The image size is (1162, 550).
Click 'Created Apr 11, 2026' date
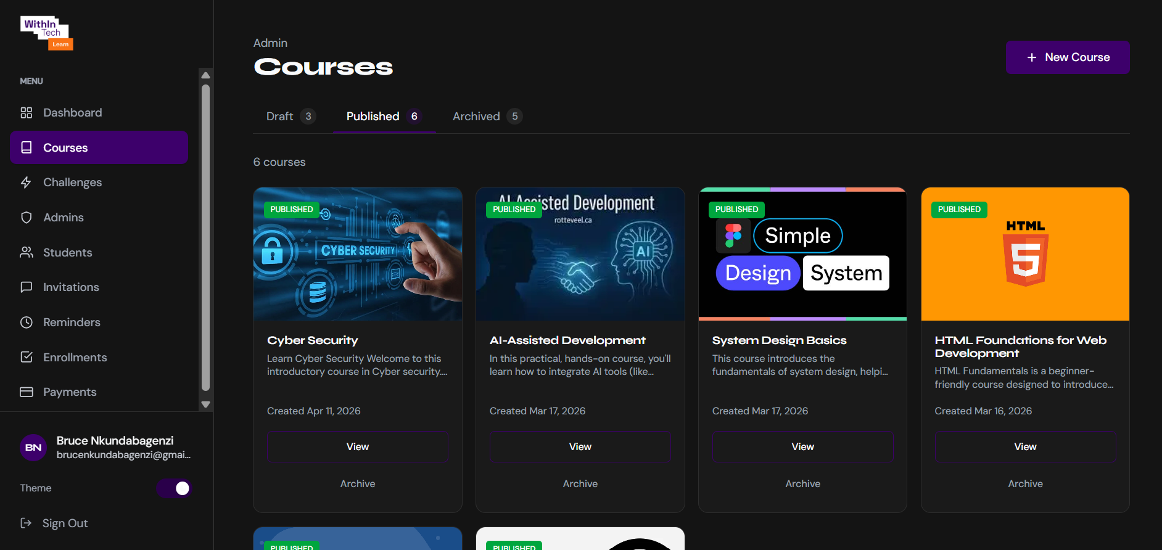314,411
